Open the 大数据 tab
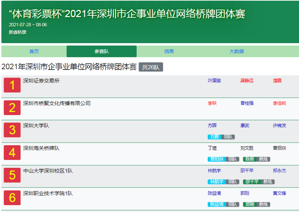 236,51
